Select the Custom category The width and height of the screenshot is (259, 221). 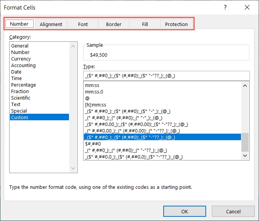(x=39, y=117)
